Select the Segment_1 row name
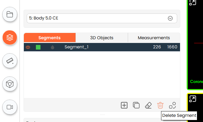 (x=76, y=47)
